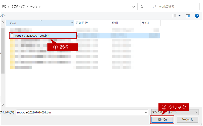Screen dimensions: 203x126
Task: Click the navigation pane scroll-up arrow
Action: [x=3, y=22]
